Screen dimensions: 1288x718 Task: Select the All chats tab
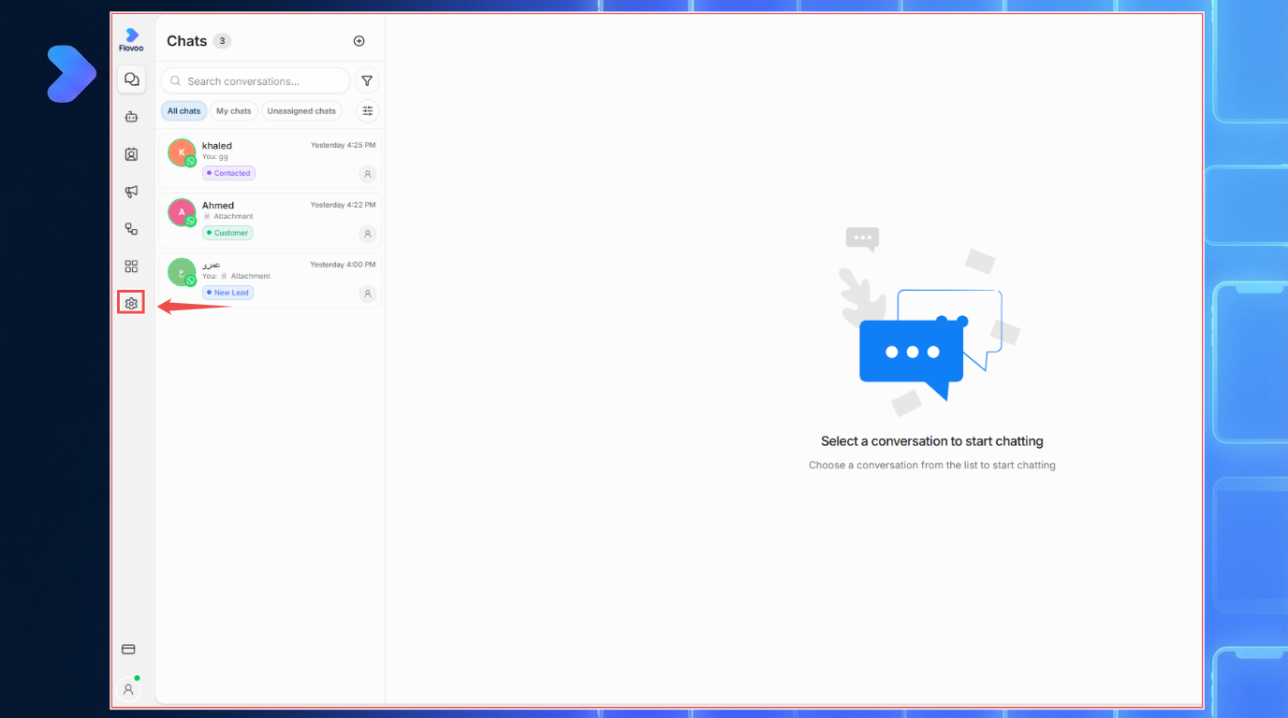pyautogui.click(x=183, y=111)
